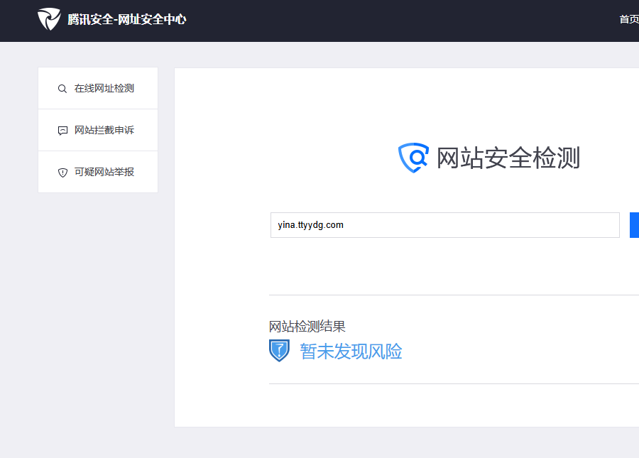
Task: Go to 首页 in top navigation
Action: [629, 19]
